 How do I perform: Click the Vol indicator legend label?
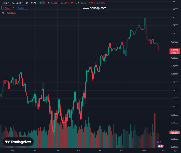[x=3, y=12]
